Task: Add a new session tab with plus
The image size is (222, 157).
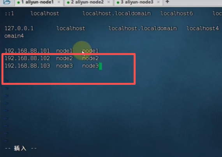Action: 167,2
